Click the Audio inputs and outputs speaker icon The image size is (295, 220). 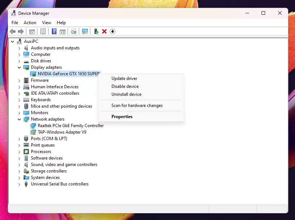coord(26,48)
